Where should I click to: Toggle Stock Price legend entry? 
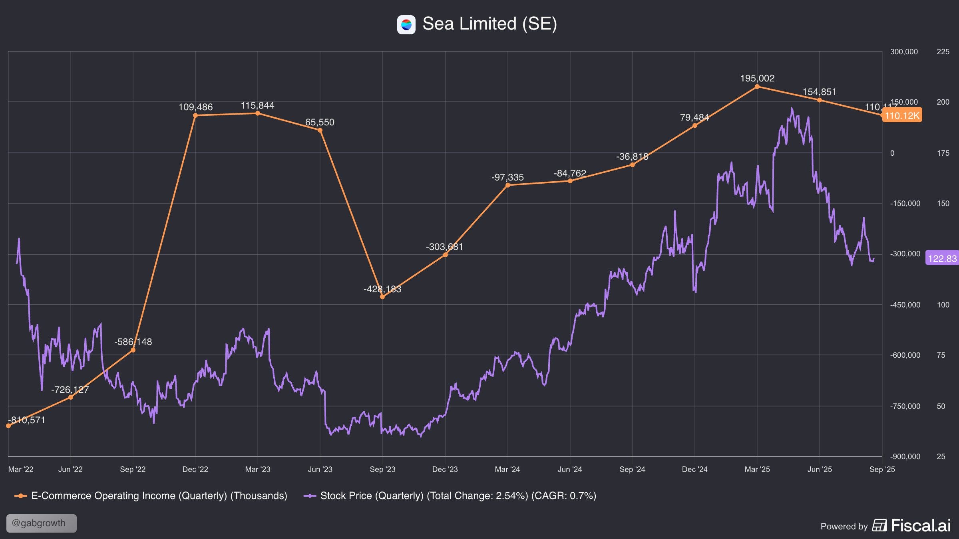pyautogui.click(x=458, y=496)
